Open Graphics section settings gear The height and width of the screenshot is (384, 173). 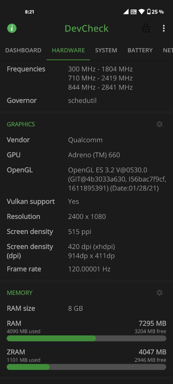click(x=159, y=124)
